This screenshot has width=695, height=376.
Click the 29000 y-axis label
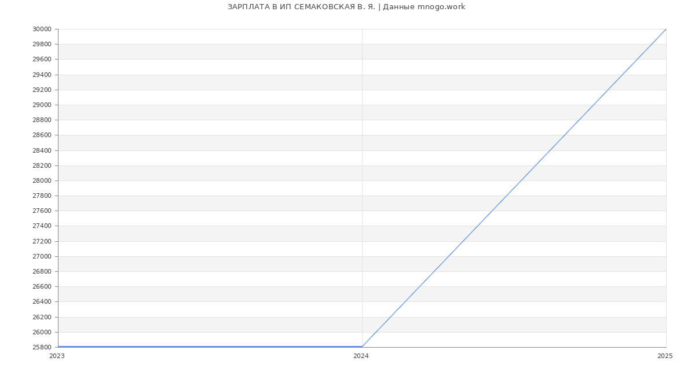42,105
